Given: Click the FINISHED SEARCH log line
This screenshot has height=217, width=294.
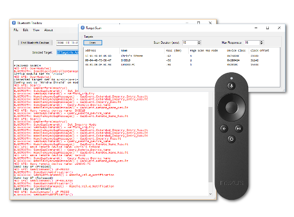Looking at the screenshot, I should point(27,66).
